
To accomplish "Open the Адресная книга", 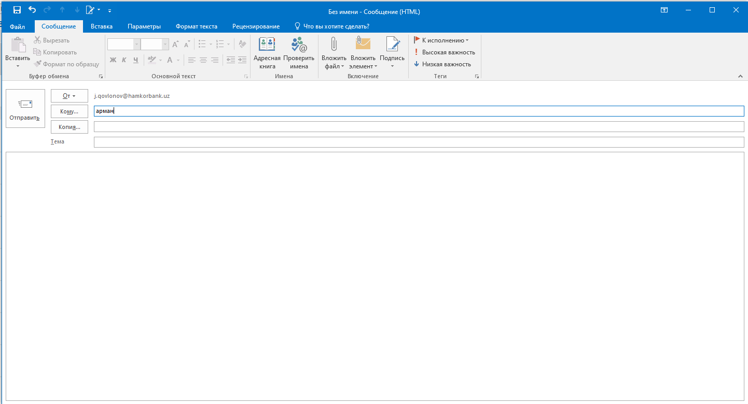I will point(267,53).
